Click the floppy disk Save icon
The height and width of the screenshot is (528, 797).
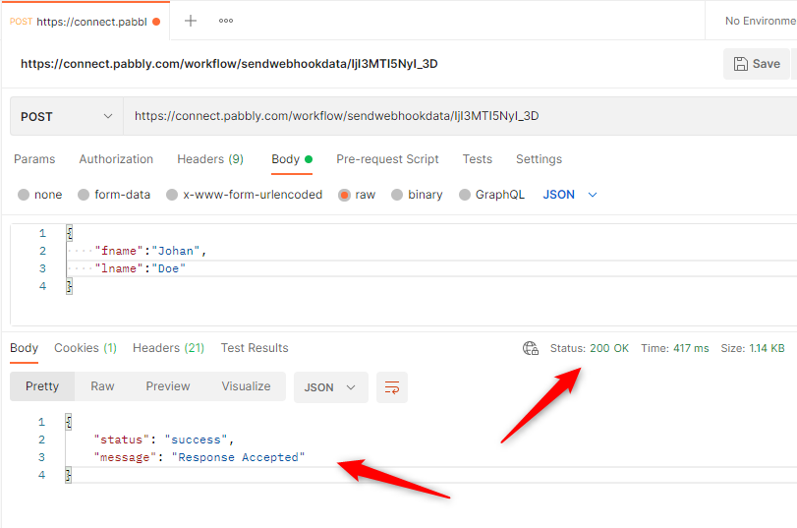coord(741,64)
